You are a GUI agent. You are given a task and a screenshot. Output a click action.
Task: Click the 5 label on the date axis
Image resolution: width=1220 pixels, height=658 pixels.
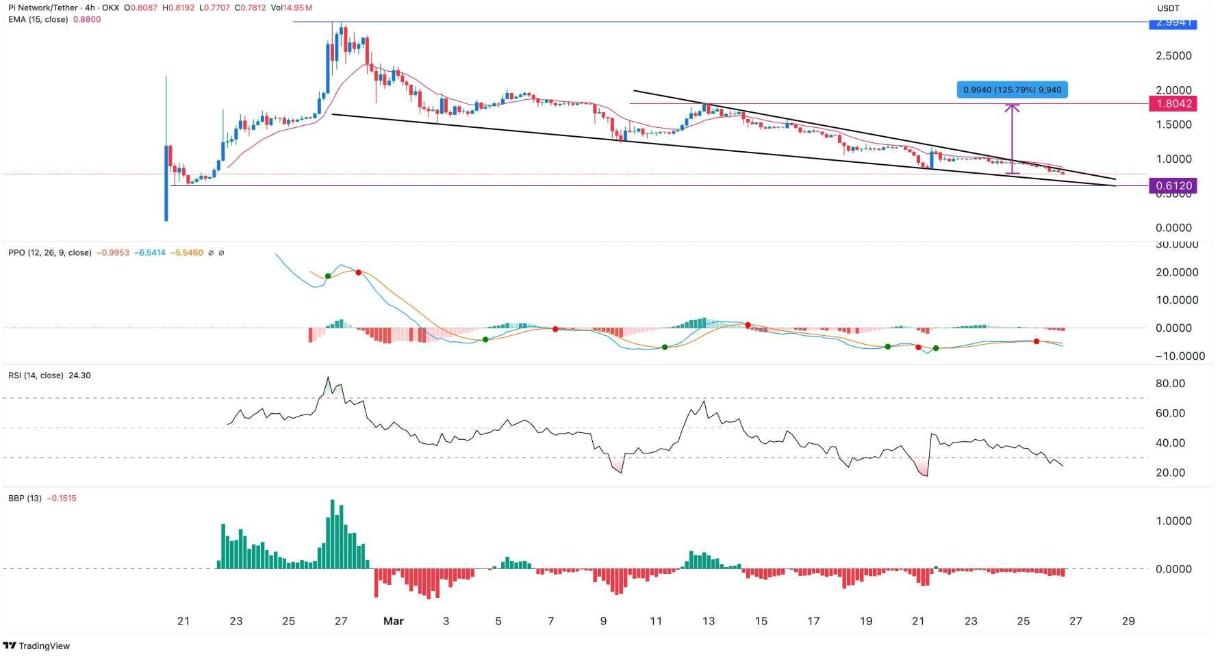[498, 621]
